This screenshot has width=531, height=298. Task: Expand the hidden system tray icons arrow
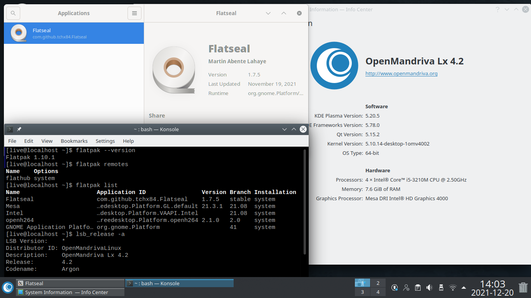pyautogui.click(x=463, y=288)
